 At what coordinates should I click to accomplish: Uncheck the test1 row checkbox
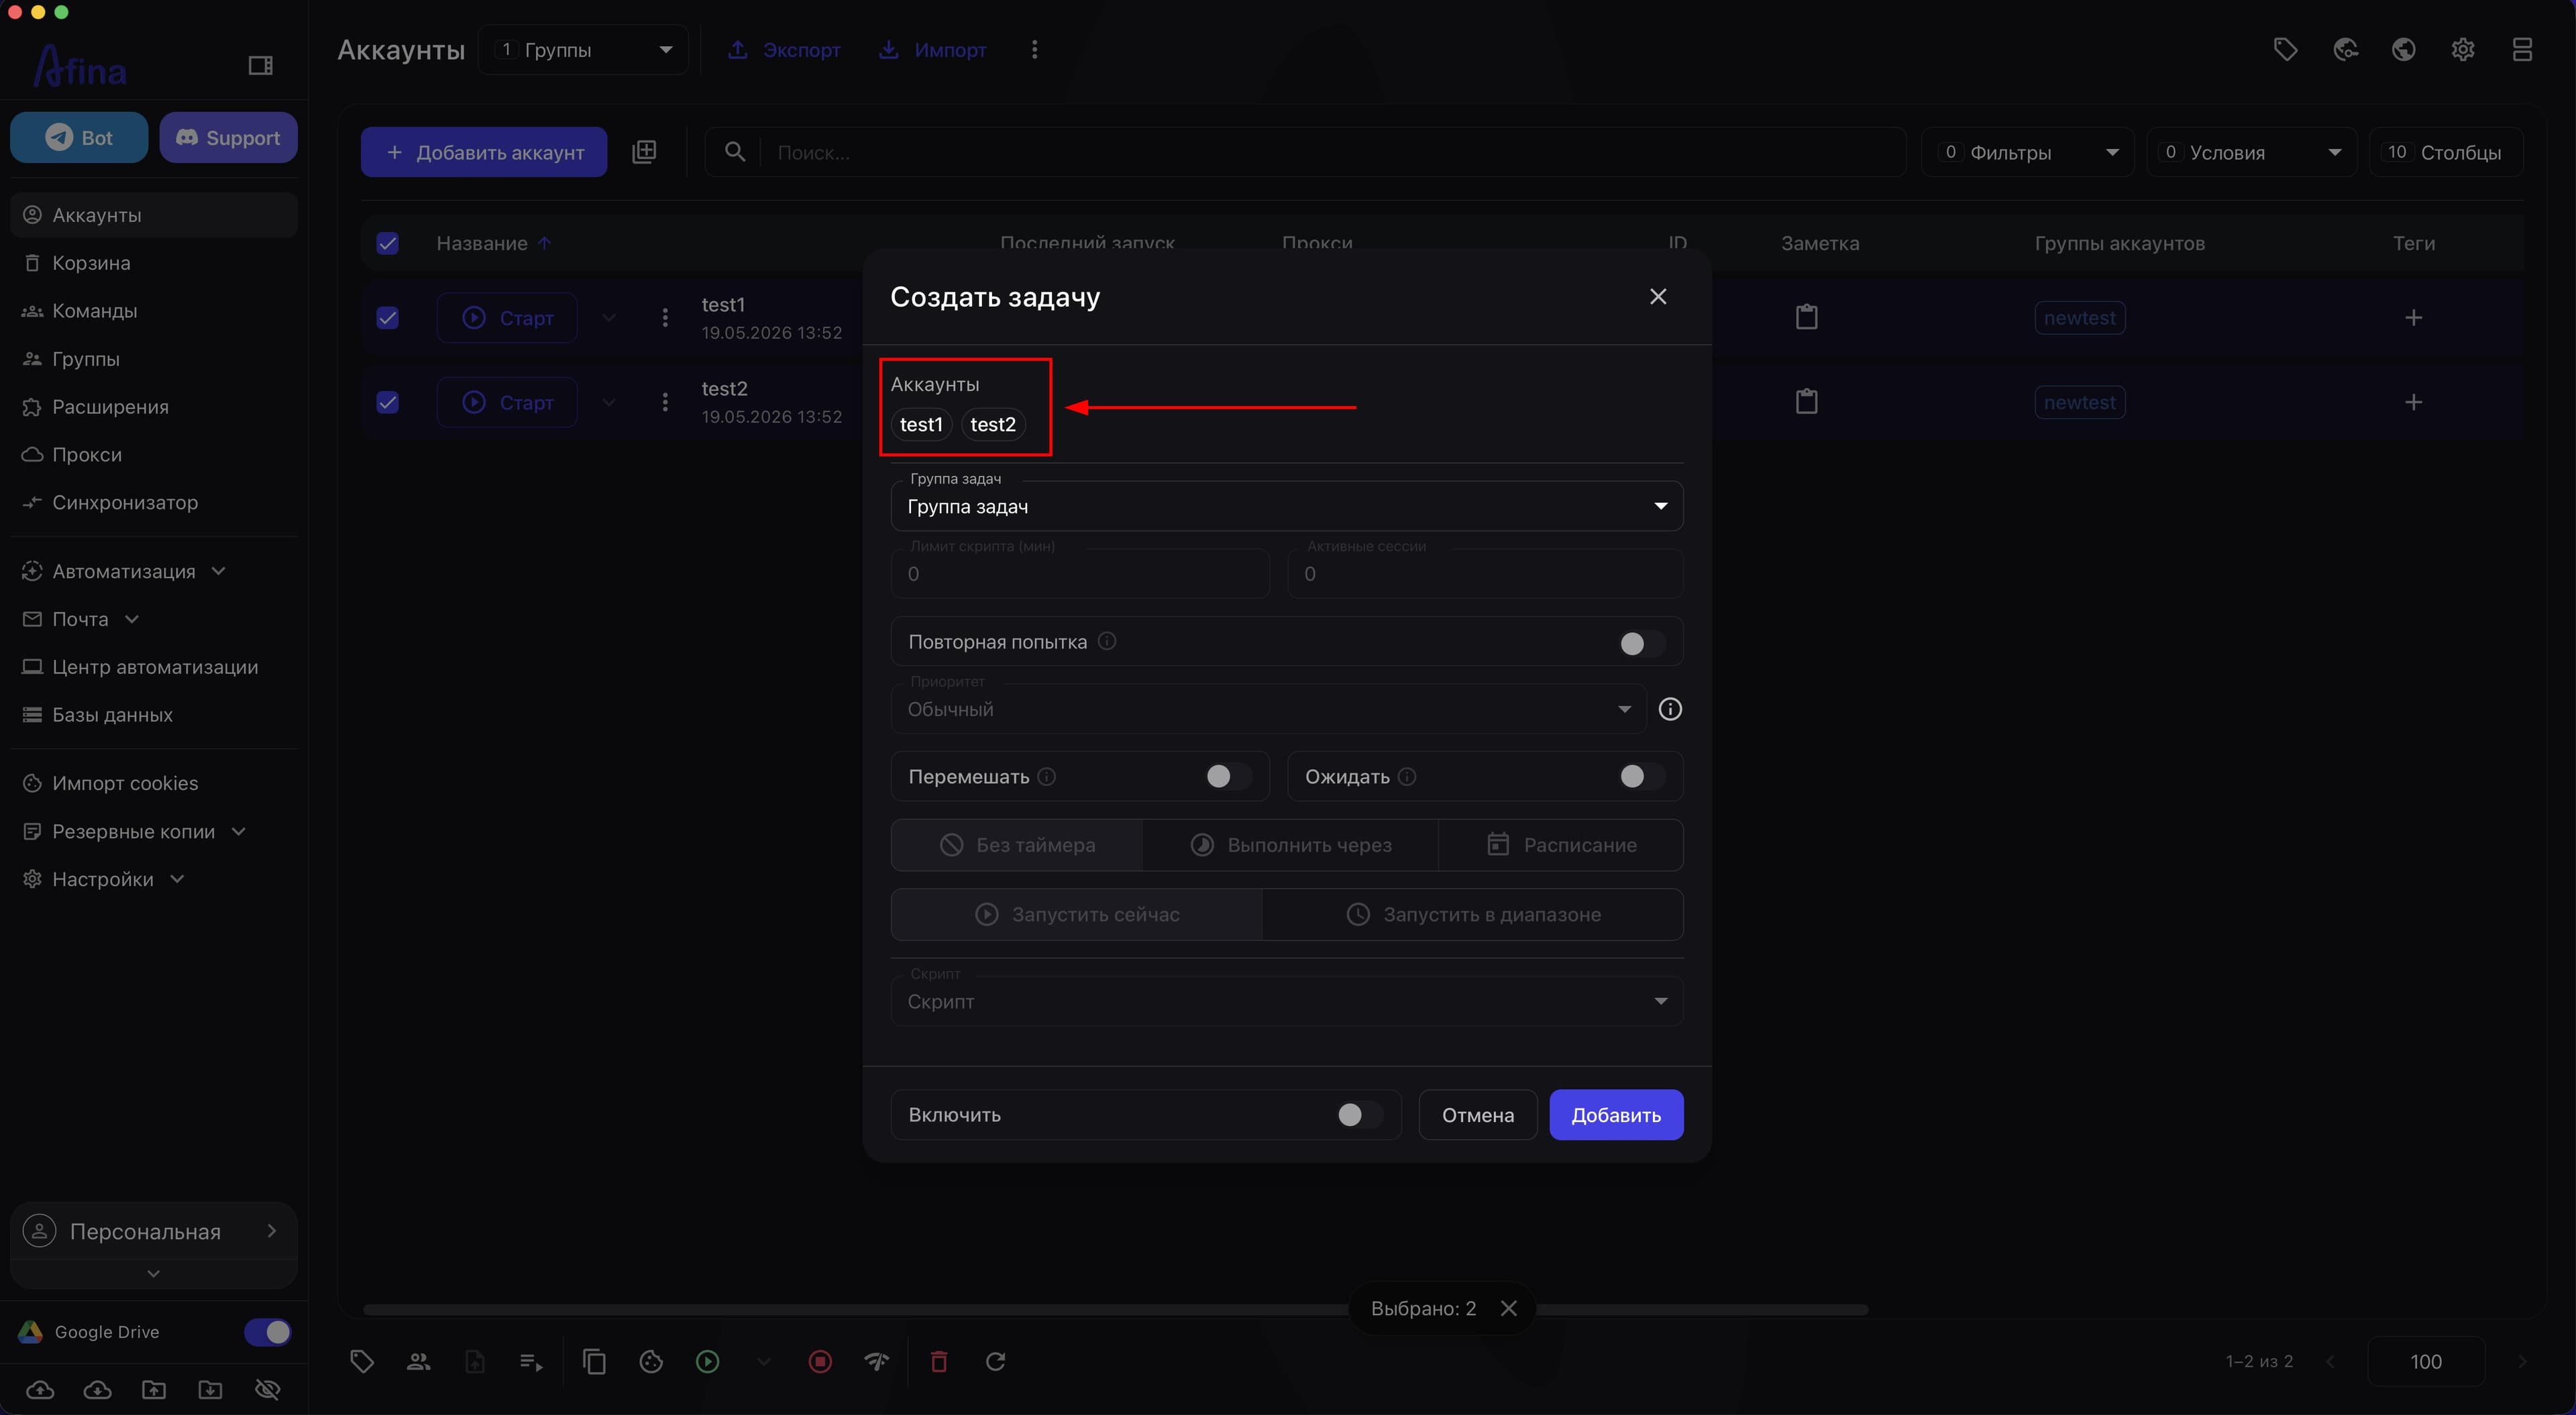[x=387, y=317]
